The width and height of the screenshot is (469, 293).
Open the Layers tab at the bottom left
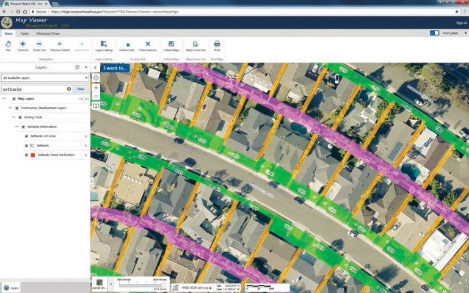click(x=11, y=288)
